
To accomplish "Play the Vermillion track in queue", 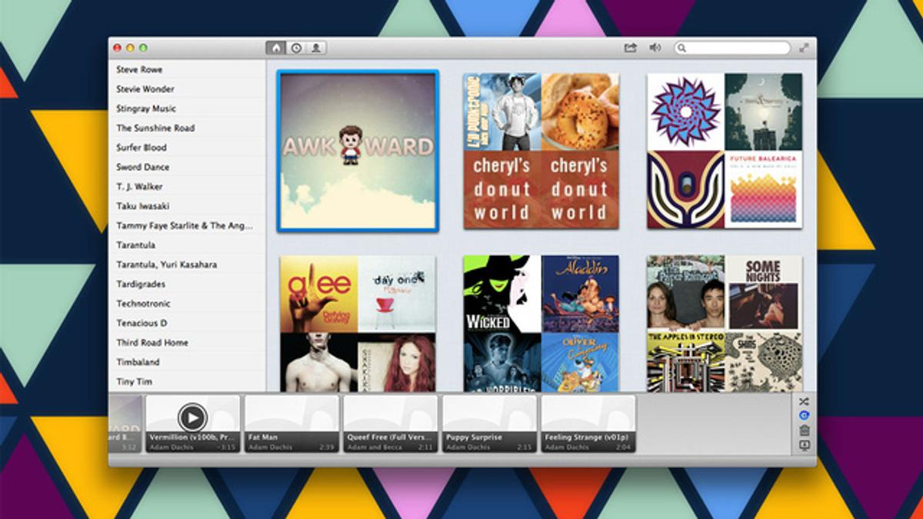I will pyautogui.click(x=192, y=418).
